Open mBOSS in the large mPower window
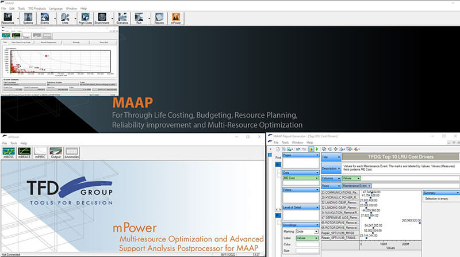Image resolution: width=460 pixels, height=257 pixels. point(9,153)
